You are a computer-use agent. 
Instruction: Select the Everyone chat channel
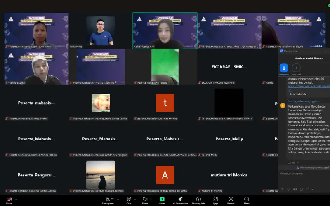point(284,68)
